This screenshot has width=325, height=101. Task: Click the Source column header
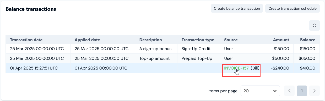click(x=231, y=40)
